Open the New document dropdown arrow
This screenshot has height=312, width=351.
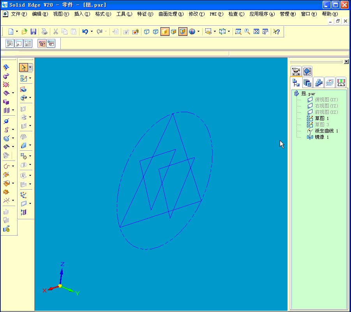point(17,32)
